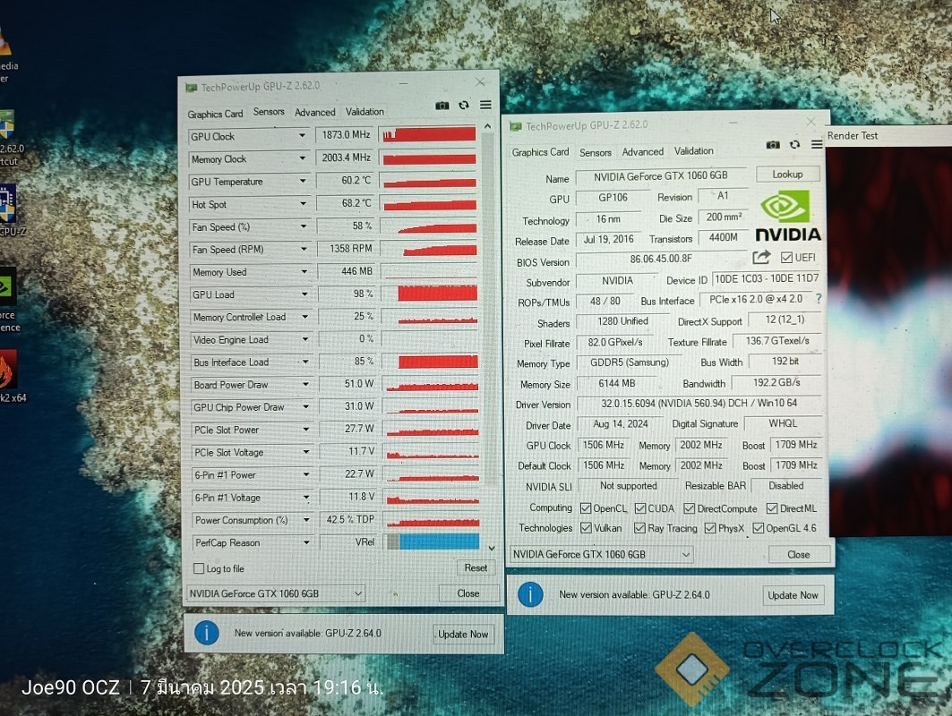Sensors list scrollbar up arrow

coord(487,126)
